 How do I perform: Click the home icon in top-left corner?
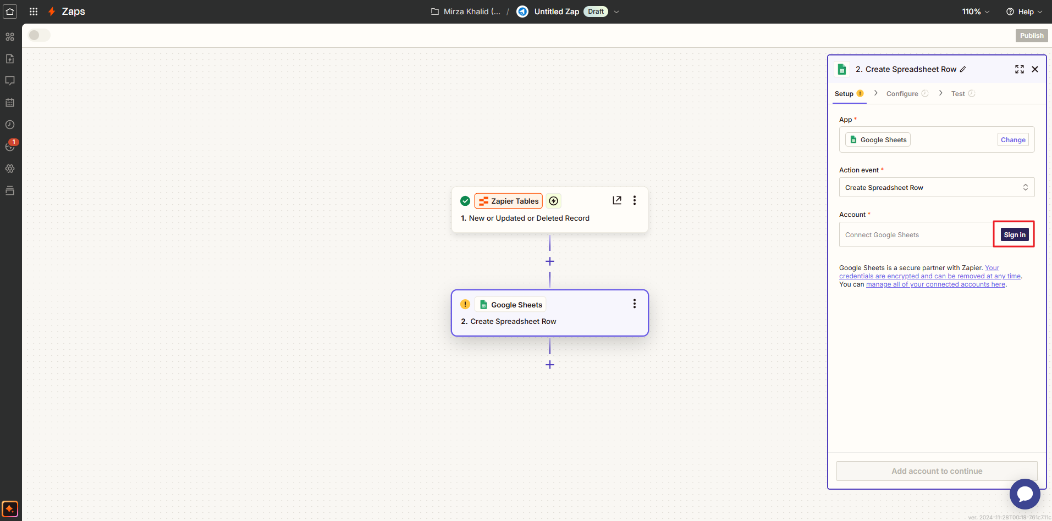coord(10,12)
